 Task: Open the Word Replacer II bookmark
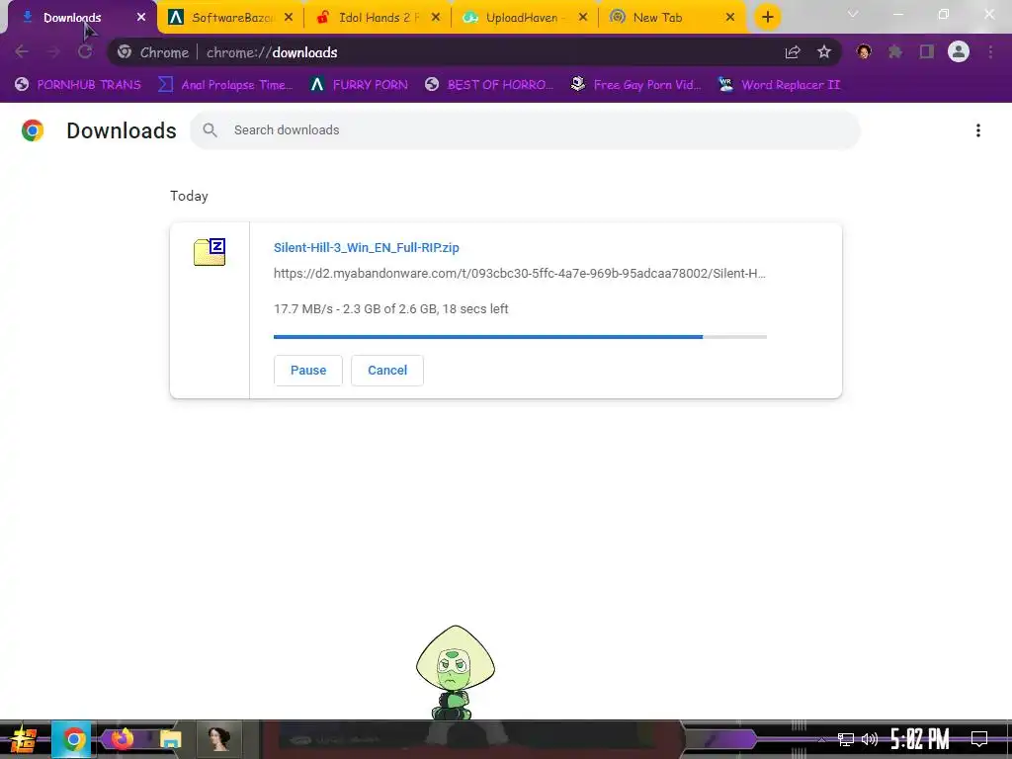pyautogui.click(x=779, y=85)
